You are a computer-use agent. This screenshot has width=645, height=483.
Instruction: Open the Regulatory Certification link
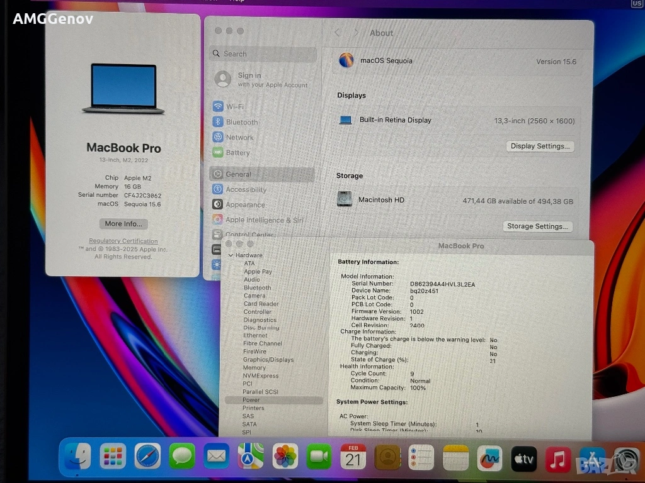pos(123,241)
